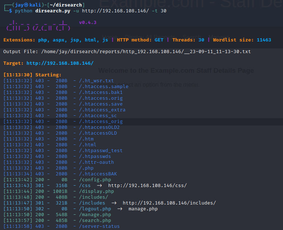Select the /.htaccess.save result path
Viewport: 283px width, 230px height.
(101, 104)
